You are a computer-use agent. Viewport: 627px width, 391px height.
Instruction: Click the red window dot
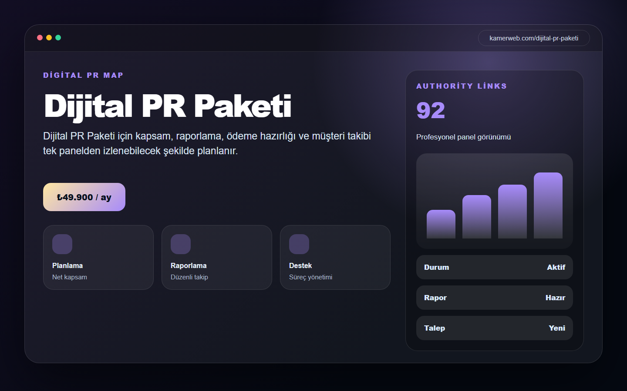point(40,38)
